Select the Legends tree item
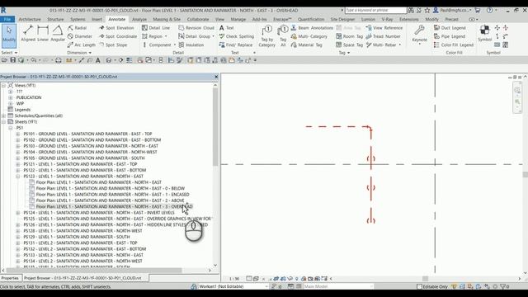This screenshot has width=528, height=297. [x=22, y=110]
